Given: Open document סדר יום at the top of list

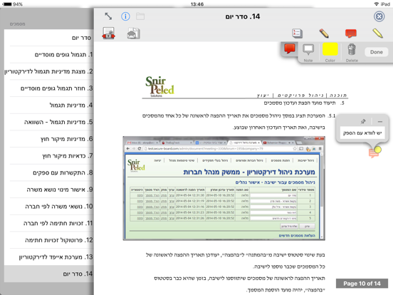Looking at the screenshot, I should tap(48, 38).
